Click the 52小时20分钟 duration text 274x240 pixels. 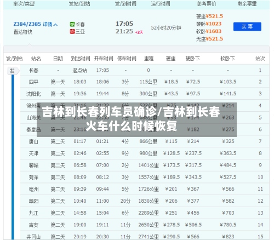[166, 28]
